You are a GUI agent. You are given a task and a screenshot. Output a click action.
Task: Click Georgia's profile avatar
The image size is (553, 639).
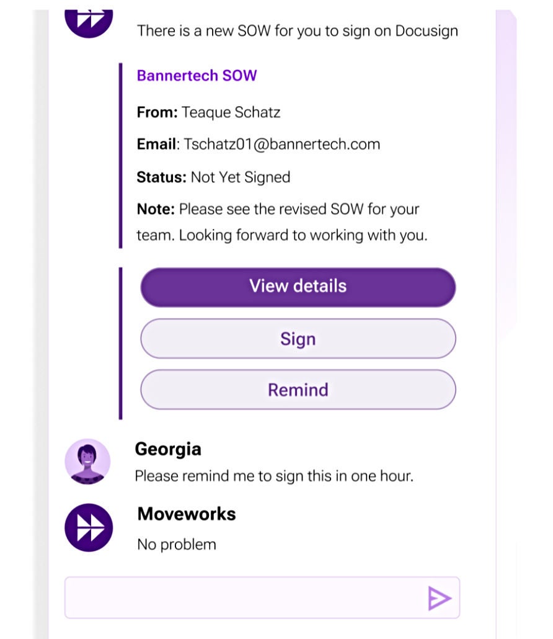coord(87,462)
